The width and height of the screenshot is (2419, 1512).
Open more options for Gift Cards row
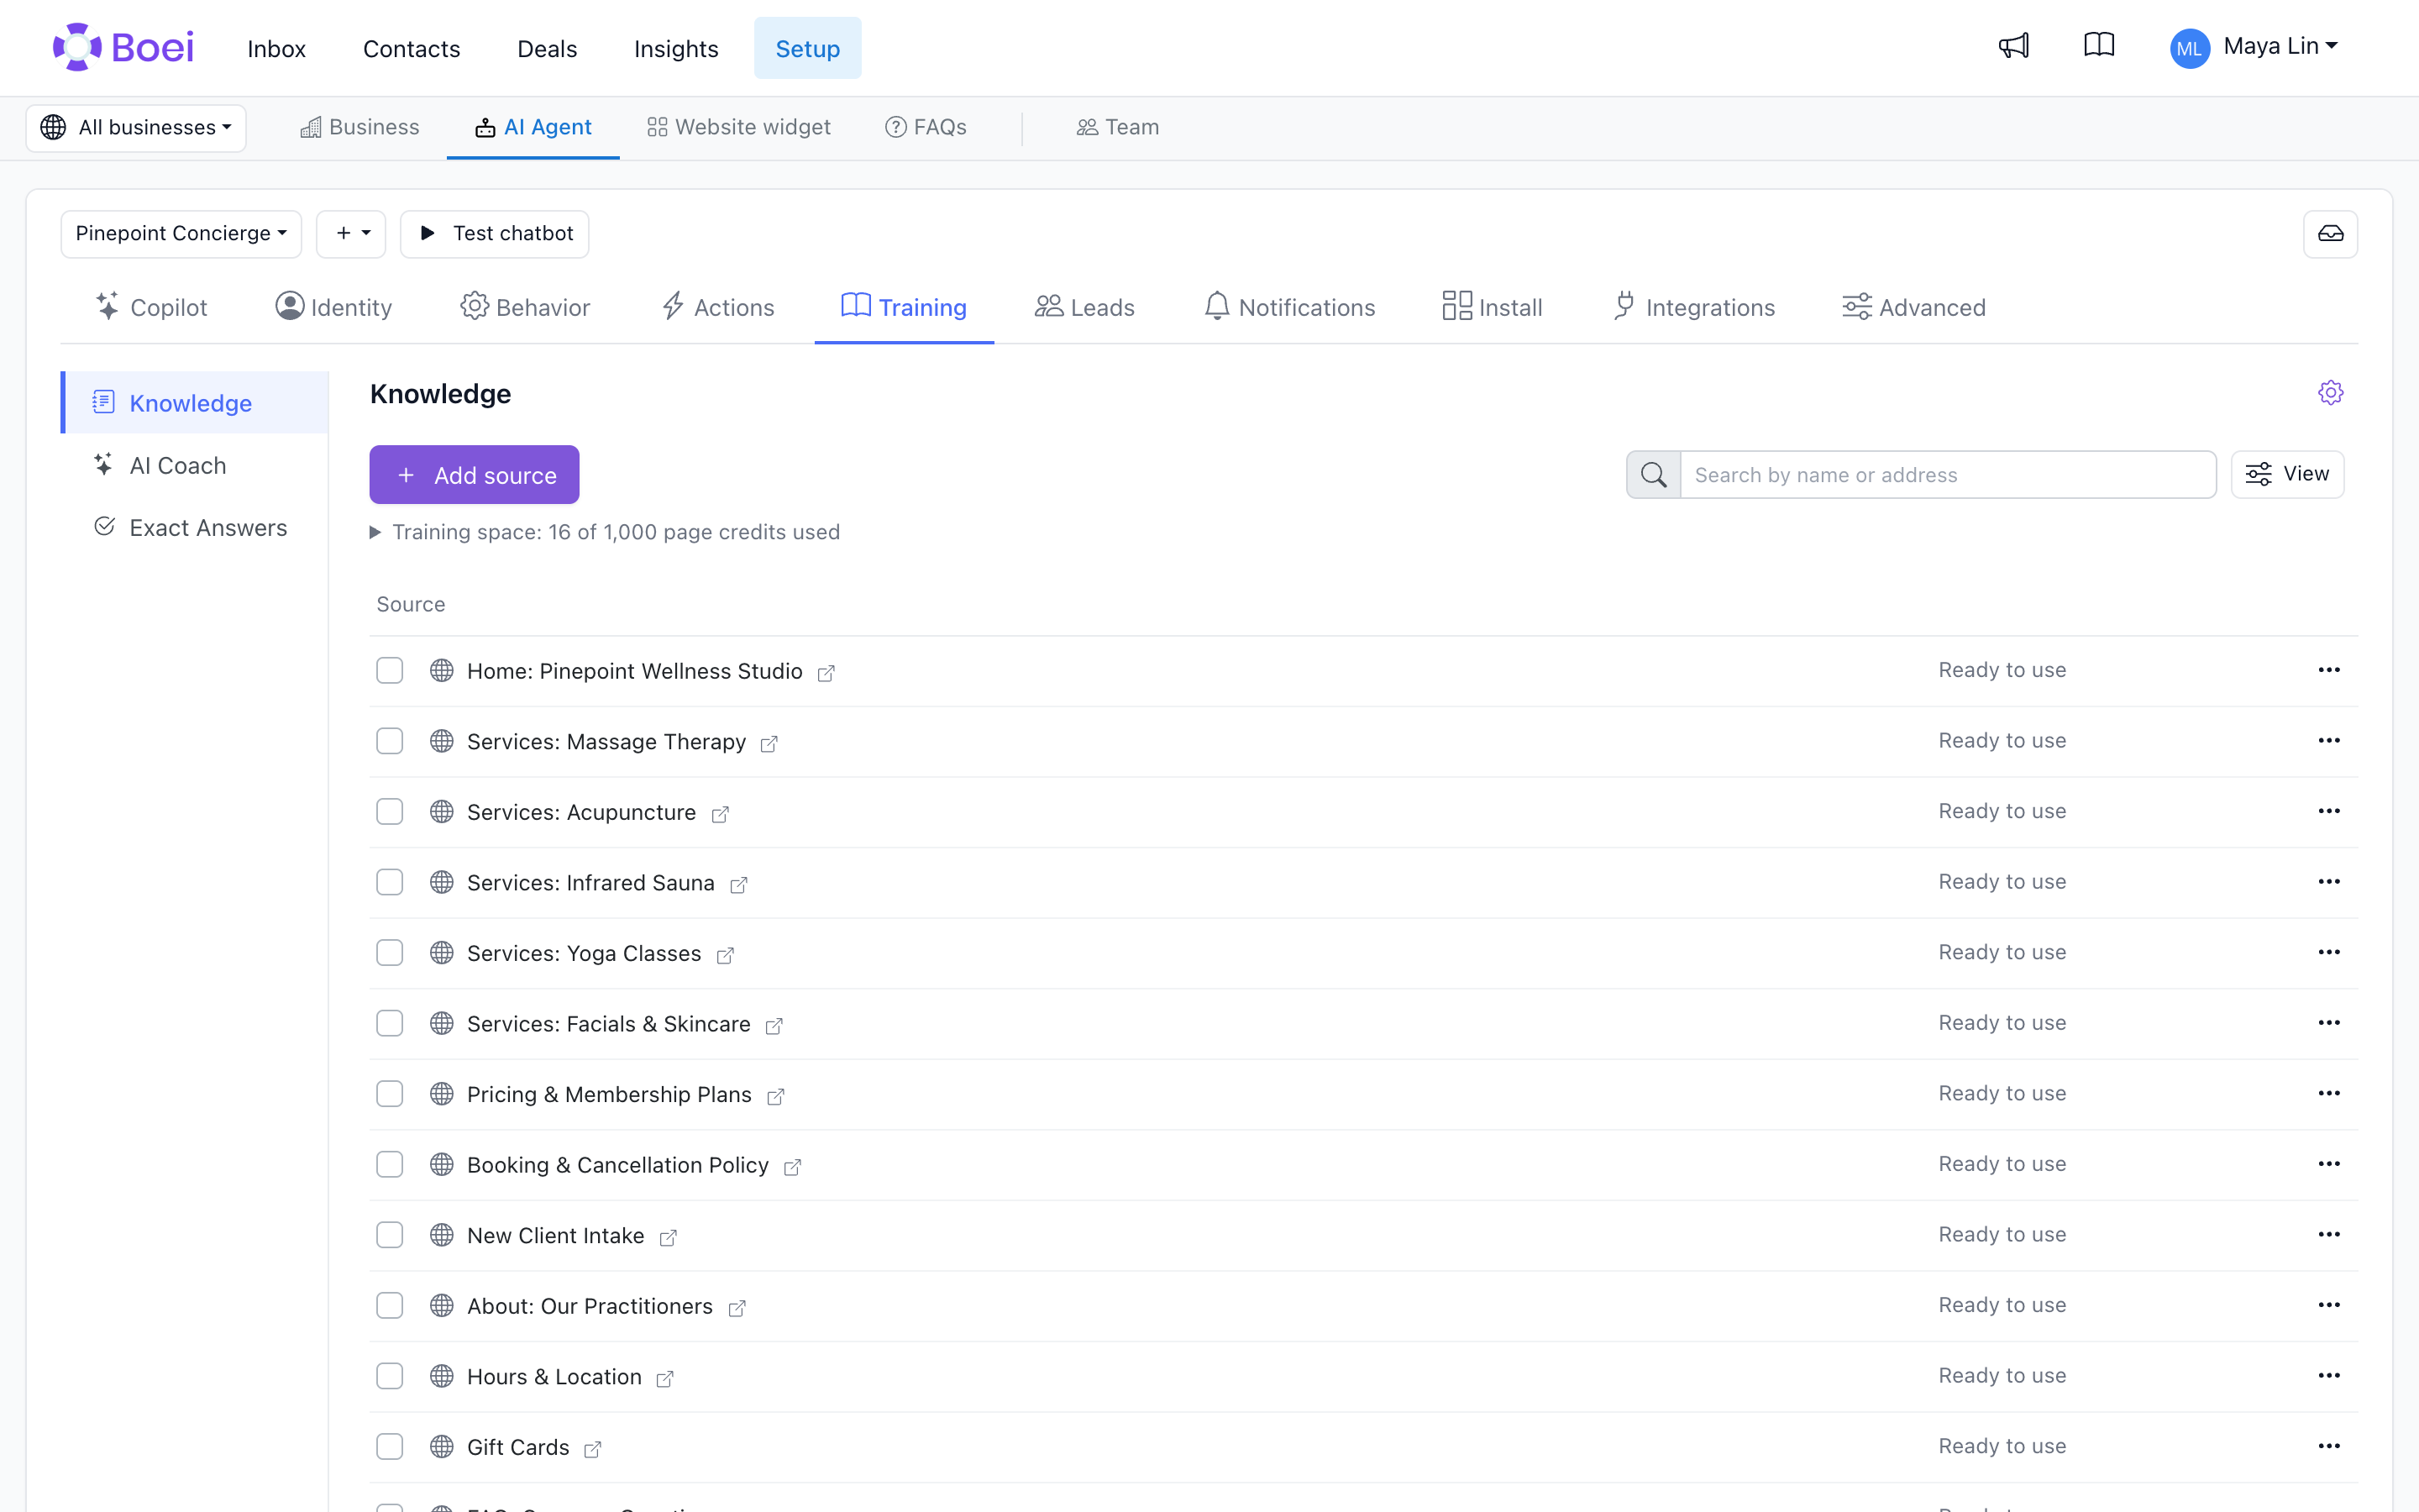2328,1446
